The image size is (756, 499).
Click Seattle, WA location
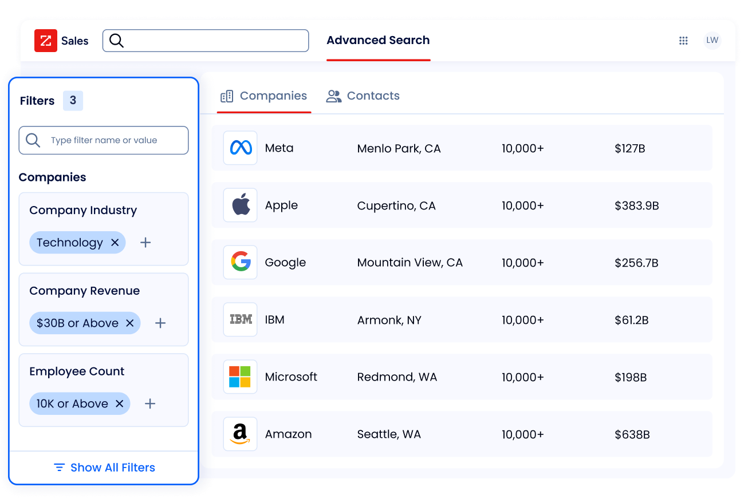pos(389,435)
